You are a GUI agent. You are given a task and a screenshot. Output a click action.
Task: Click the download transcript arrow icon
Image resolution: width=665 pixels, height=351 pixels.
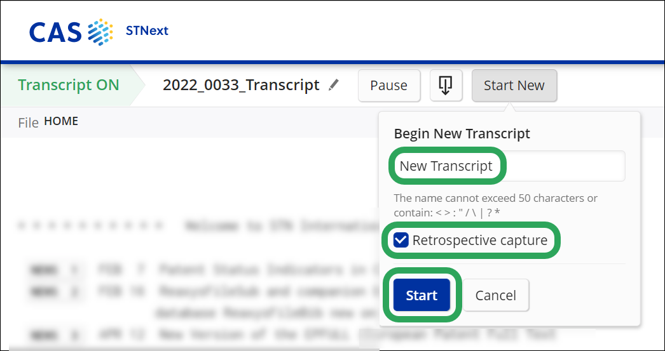point(445,86)
